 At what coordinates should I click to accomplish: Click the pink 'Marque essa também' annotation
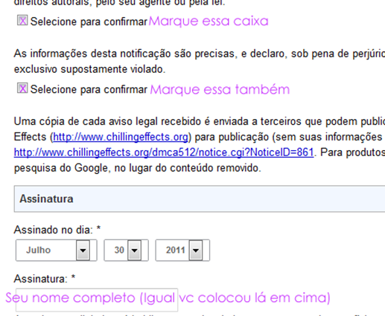[x=220, y=89]
